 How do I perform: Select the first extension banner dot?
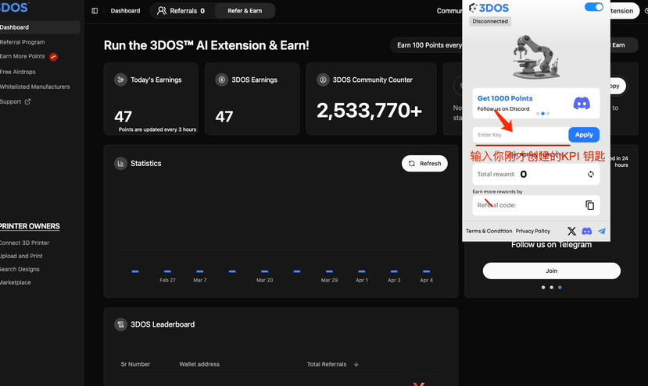click(538, 113)
